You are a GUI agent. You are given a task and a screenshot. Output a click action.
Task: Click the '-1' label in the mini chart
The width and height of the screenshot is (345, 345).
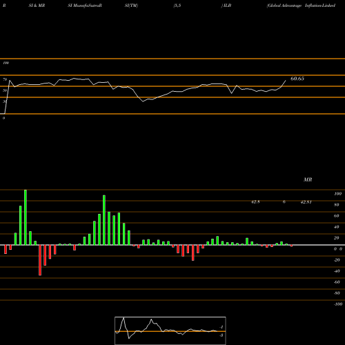tap(221, 327)
